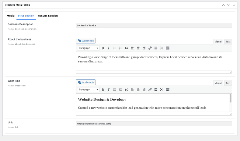Insert link in What I did editor
This screenshot has height=141, width=240.
tap(150, 90)
